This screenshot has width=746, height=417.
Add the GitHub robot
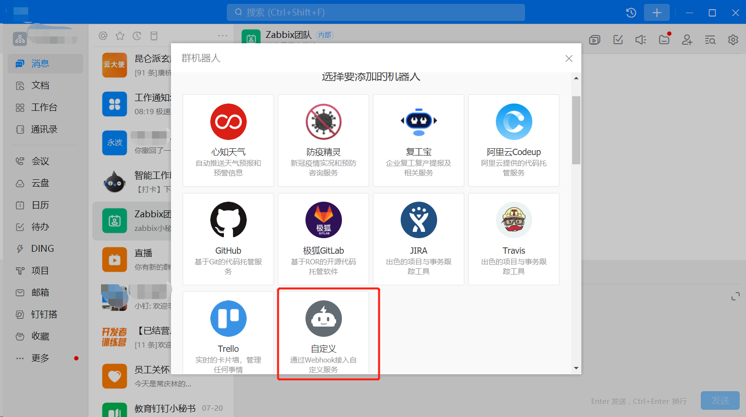228,239
